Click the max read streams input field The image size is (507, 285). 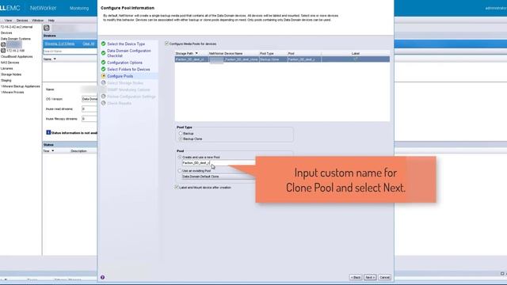coord(90,109)
